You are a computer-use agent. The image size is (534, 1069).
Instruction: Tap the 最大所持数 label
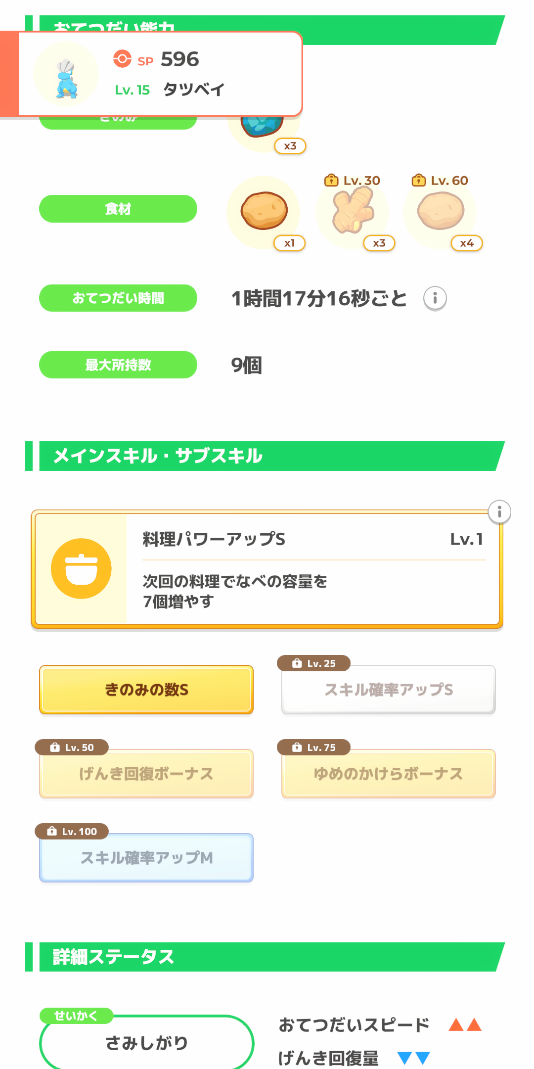coord(118,365)
